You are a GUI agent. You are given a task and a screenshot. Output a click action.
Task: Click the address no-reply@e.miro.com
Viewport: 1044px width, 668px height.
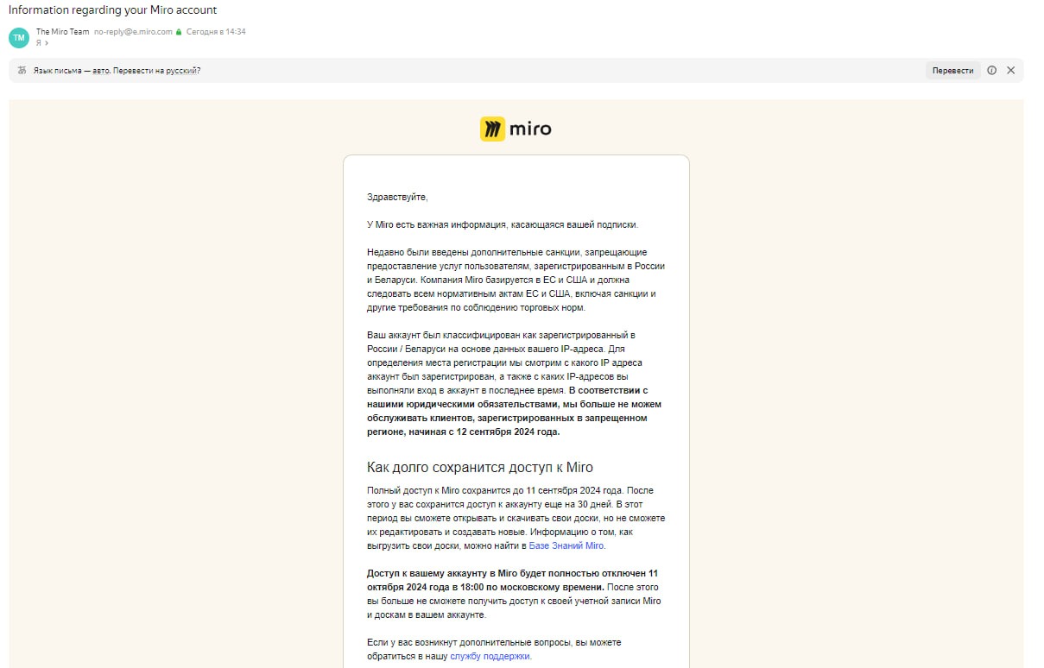coord(133,32)
